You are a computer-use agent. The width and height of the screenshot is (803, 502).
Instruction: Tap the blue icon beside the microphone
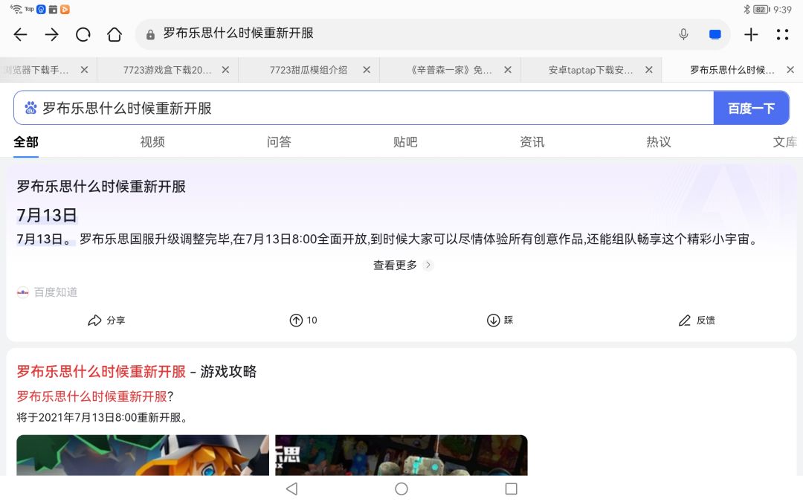pos(715,35)
